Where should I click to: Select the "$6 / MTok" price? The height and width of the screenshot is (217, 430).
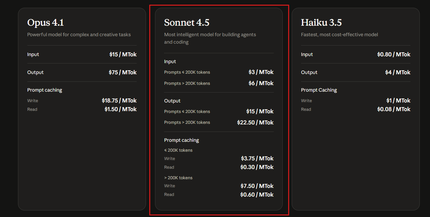[x=261, y=83]
